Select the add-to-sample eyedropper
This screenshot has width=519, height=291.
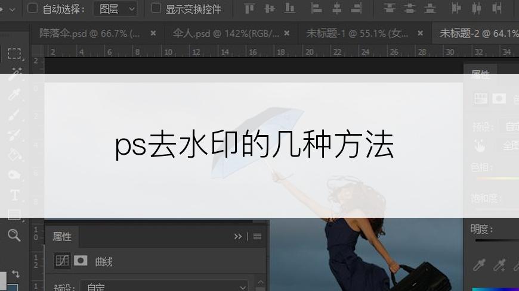click(499, 265)
